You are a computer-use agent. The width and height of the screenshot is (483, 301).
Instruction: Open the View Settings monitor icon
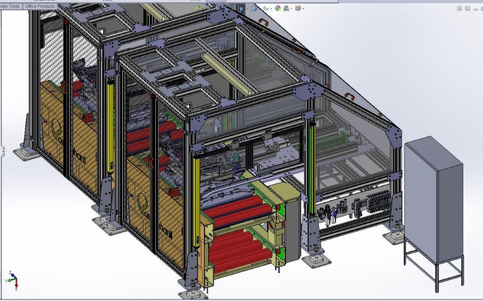(x=298, y=8)
